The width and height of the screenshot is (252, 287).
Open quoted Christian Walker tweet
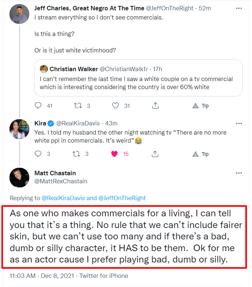[138, 78]
